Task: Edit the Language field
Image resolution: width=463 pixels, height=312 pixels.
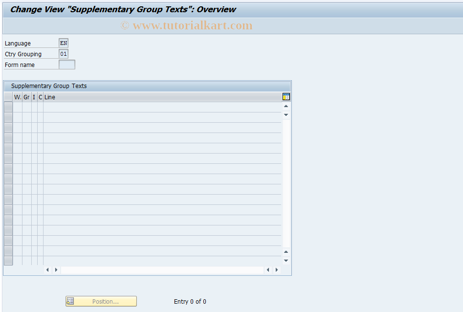Action: click(x=64, y=43)
